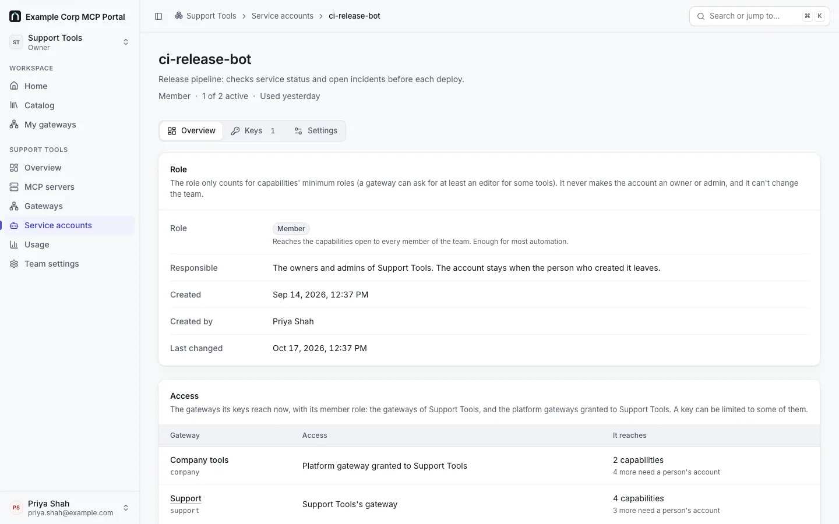Click the Catalog library icon
Screen dimensions: 839x524
click(14, 105)
